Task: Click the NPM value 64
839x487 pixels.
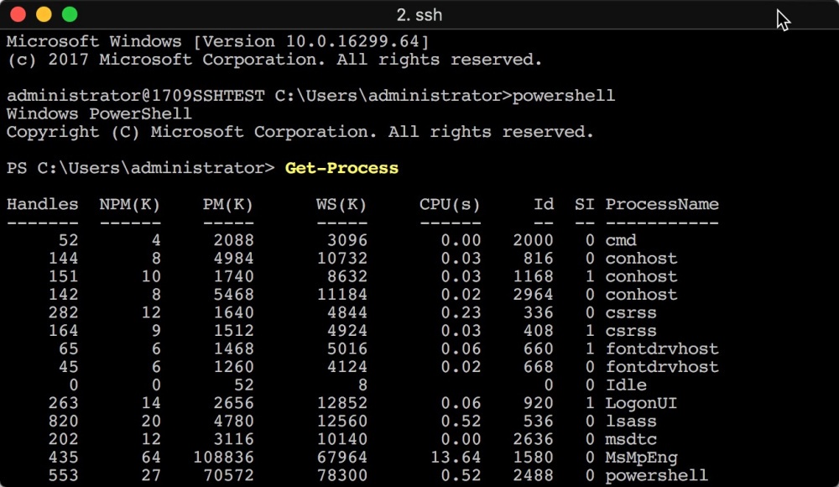Action: [x=151, y=458]
